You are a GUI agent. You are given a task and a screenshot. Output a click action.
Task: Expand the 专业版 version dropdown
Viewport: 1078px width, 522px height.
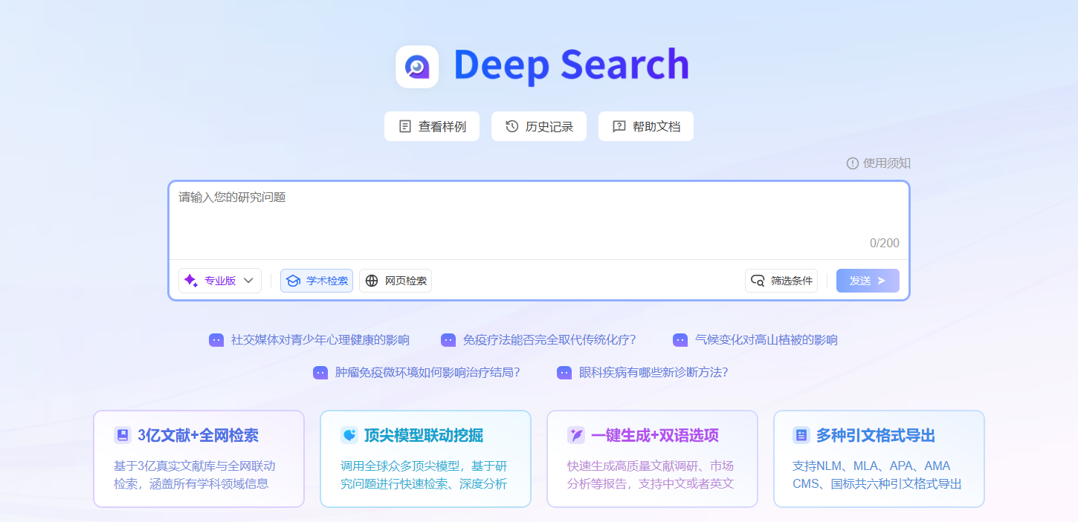point(220,281)
